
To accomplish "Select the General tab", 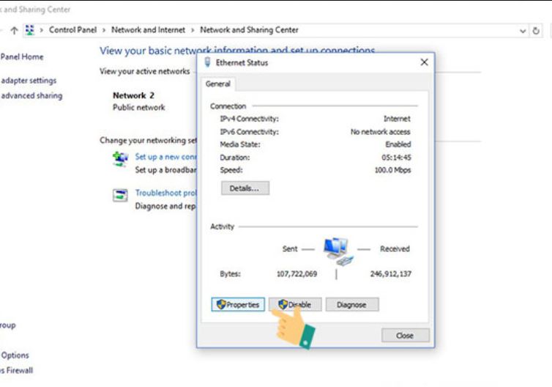I will pos(217,84).
